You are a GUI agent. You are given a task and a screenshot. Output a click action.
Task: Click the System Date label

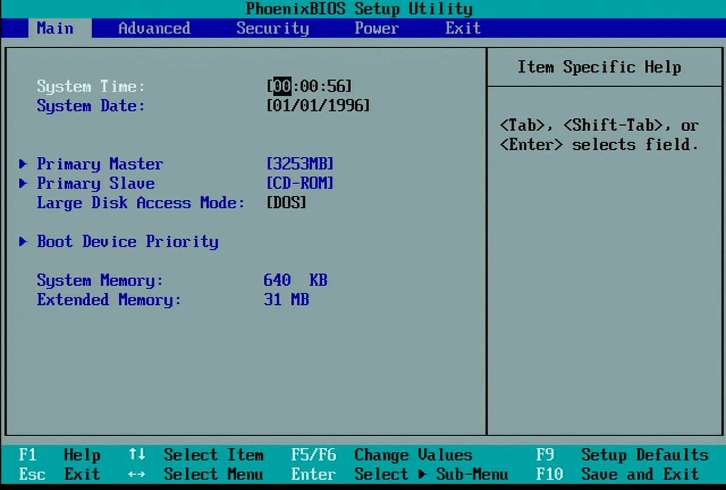pyautogui.click(x=91, y=106)
